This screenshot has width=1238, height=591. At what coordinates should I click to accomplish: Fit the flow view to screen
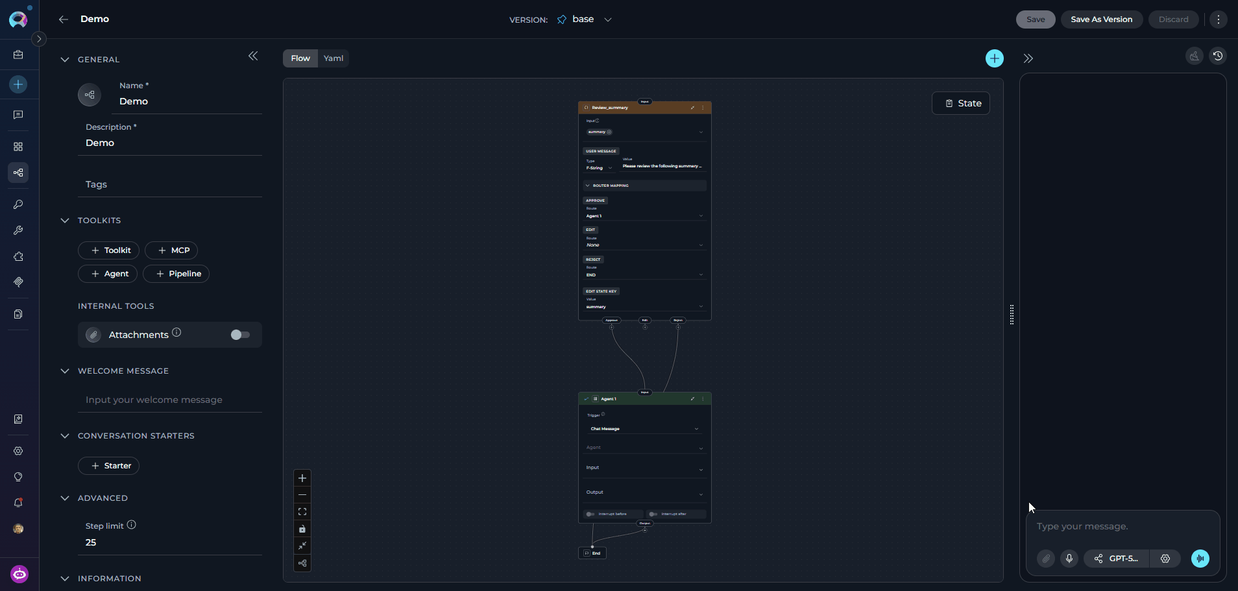[x=302, y=512]
